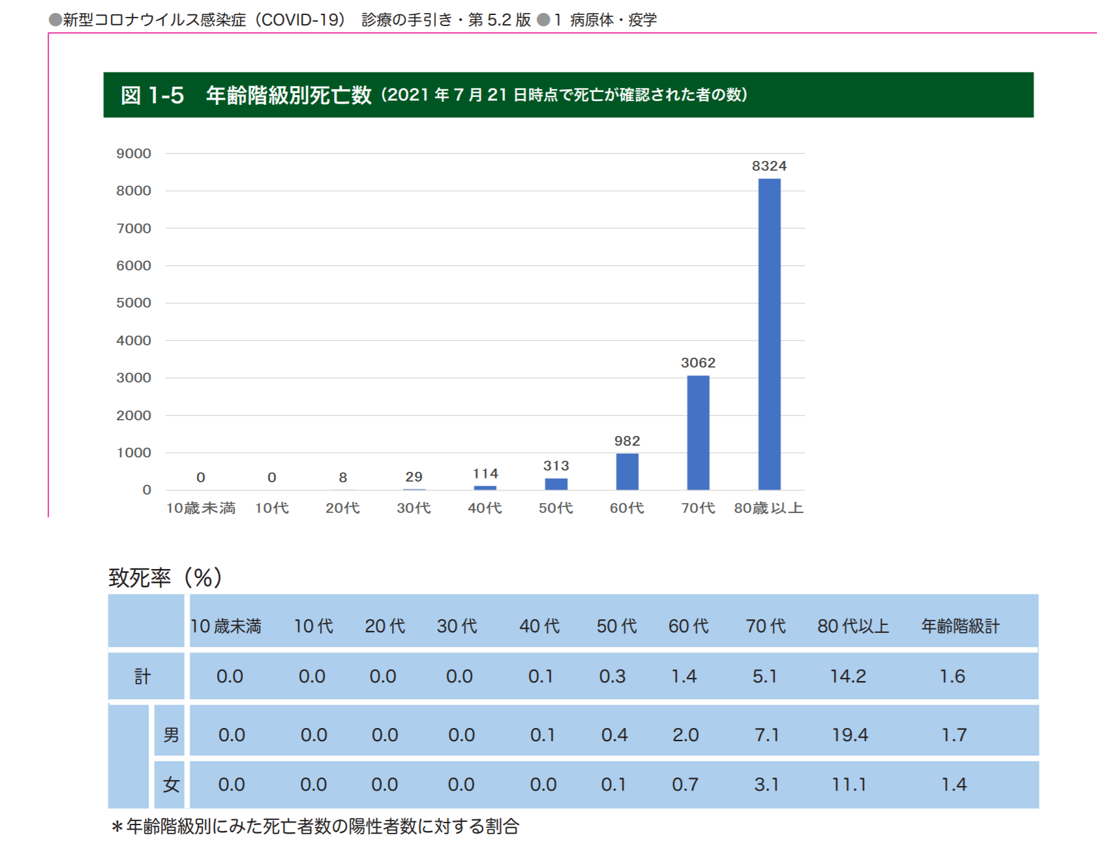Click the 14.2 value in the 計 row
The height and width of the screenshot is (846, 1097).
tap(848, 677)
